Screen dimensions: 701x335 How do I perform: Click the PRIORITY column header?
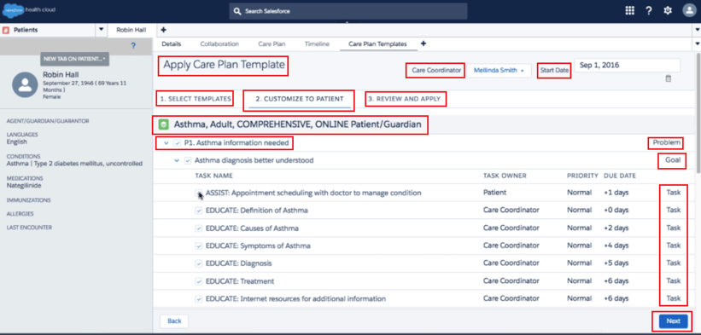tap(582, 176)
